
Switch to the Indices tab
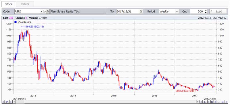coord(25,4)
